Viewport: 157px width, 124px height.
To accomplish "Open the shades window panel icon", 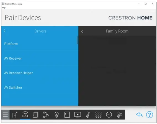I will tap(67, 115).
